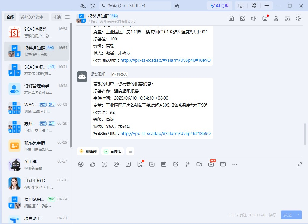Open the AI助理 conversation in list
The width and height of the screenshot is (308, 224).
(x=36, y=165)
